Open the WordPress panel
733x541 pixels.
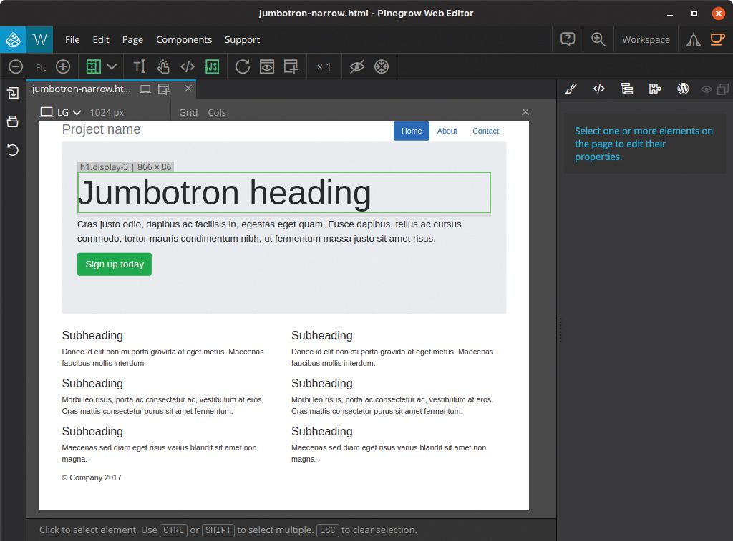(x=683, y=89)
